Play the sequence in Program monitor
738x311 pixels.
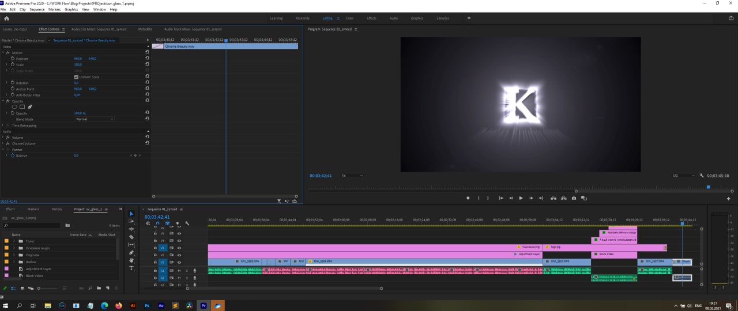(x=521, y=198)
